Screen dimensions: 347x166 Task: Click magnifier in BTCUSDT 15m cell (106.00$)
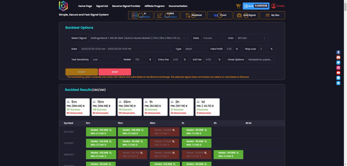(143, 130)
